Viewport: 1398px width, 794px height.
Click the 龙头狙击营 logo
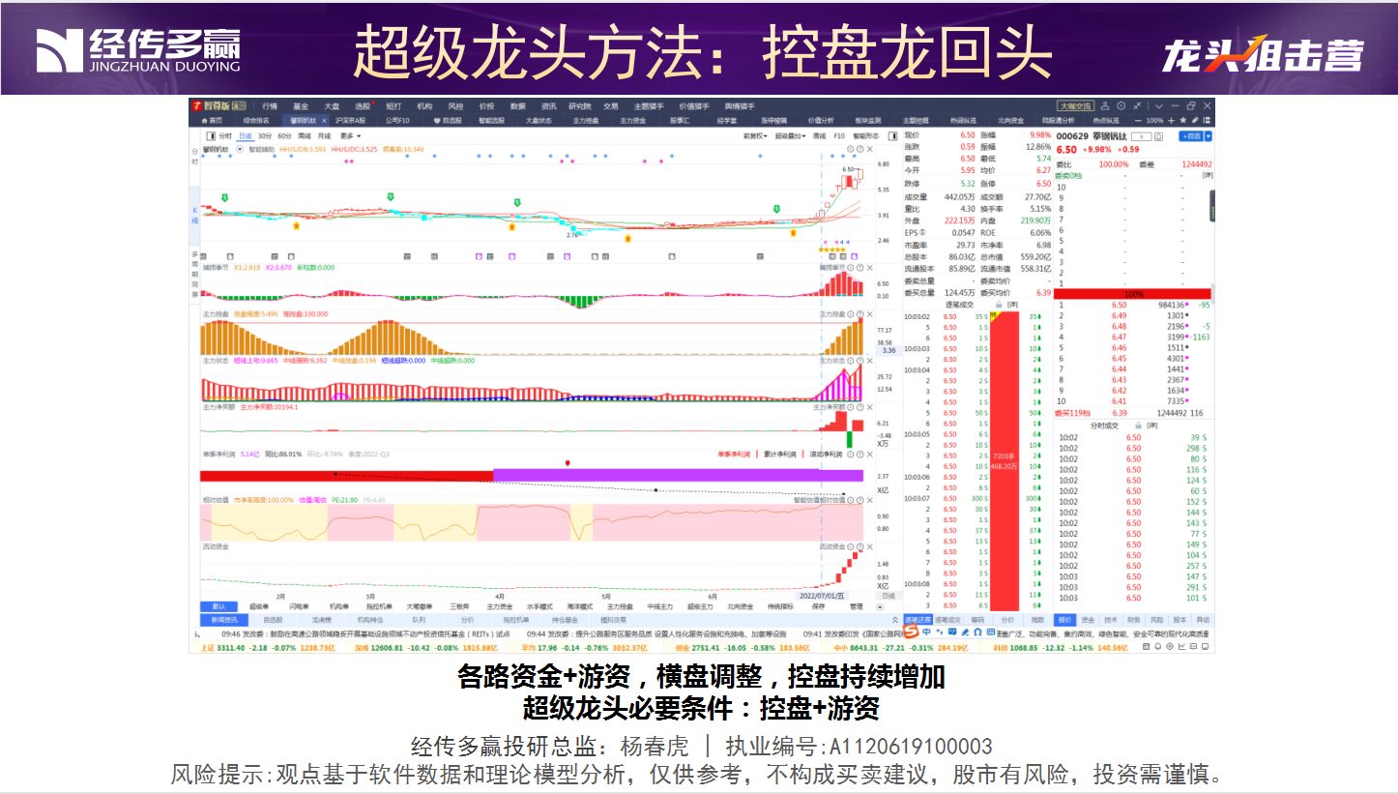pyautogui.click(x=1263, y=53)
